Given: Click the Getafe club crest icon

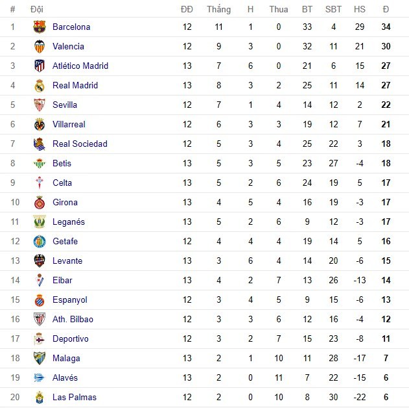Looking at the screenshot, I should pos(40,242).
